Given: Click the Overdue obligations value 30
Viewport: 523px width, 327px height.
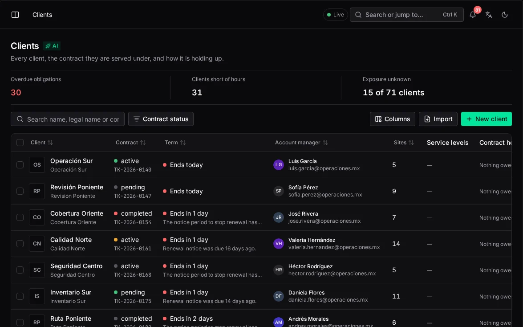Looking at the screenshot, I should point(16,93).
